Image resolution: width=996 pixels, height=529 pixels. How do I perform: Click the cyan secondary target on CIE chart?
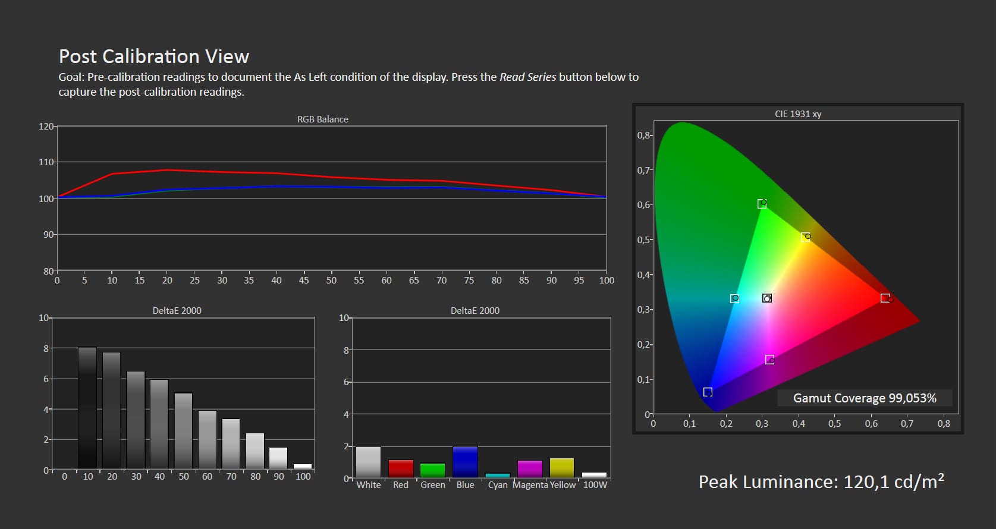point(734,298)
